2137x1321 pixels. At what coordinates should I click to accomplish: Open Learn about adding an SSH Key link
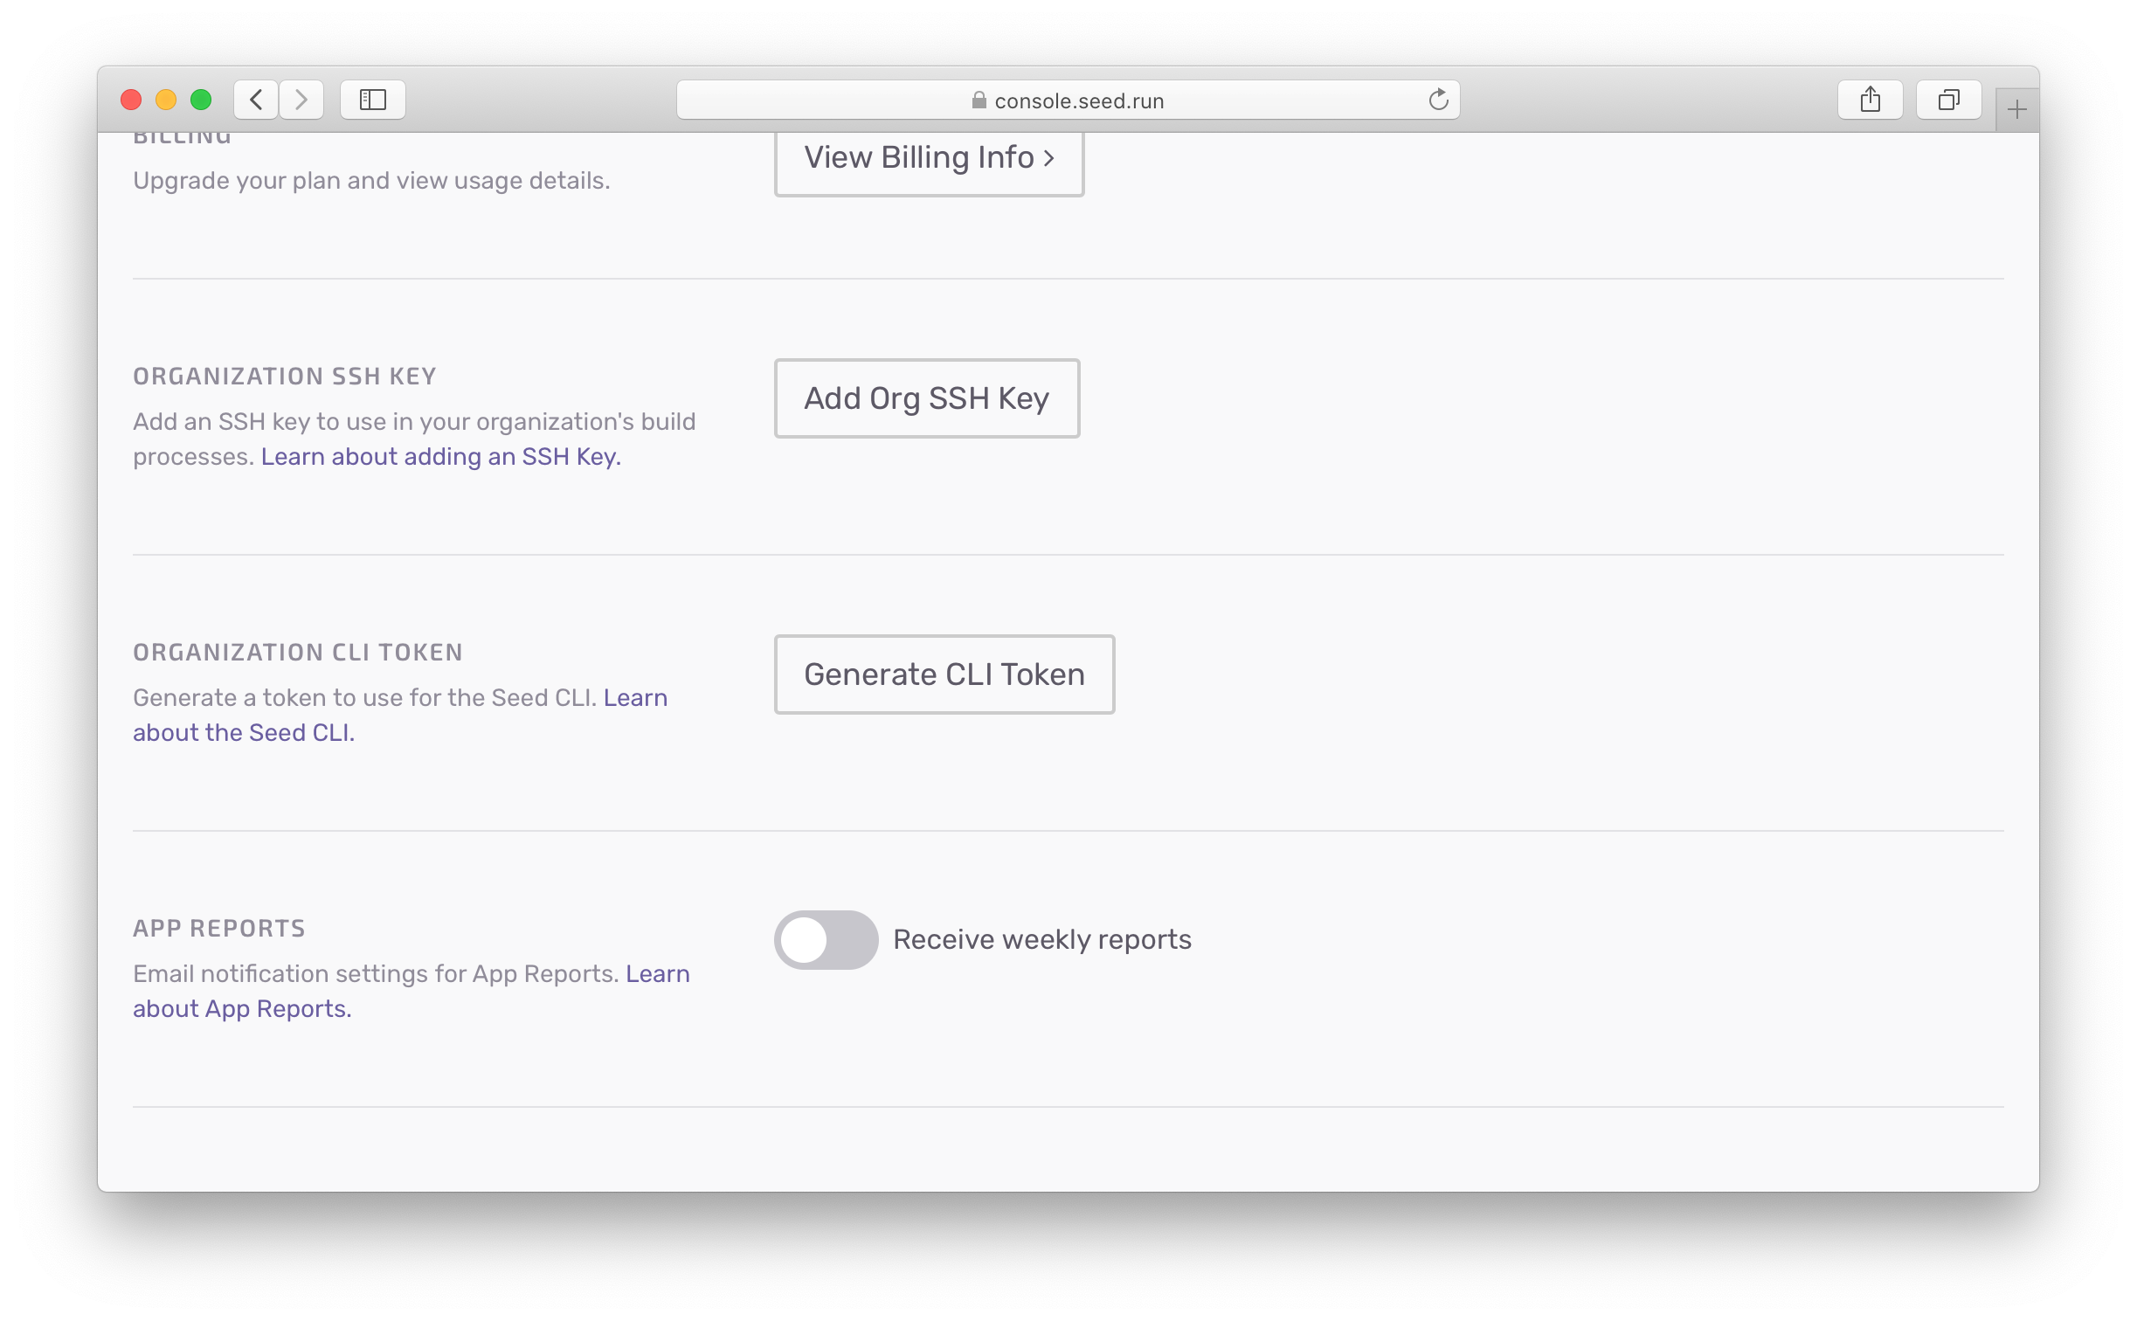tap(440, 457)
